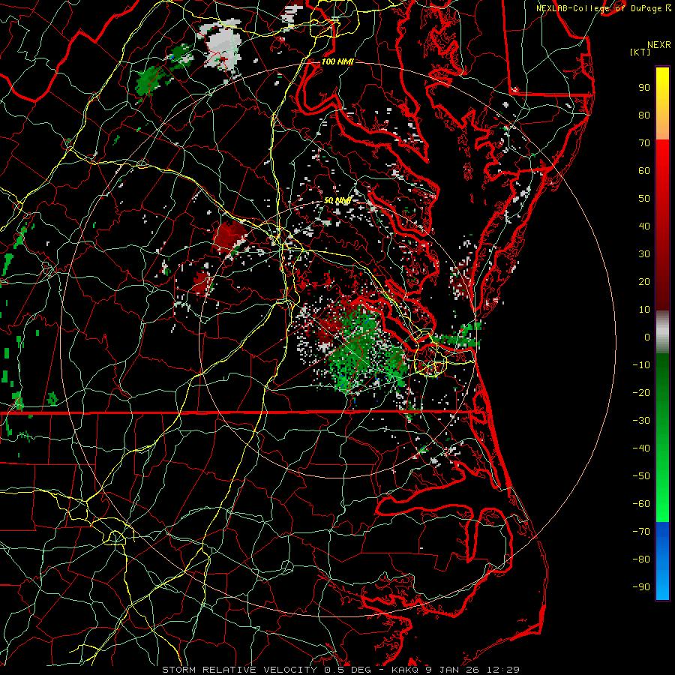The image size is (675, 675).
Task: Click the -80 value on velocity scale
Action: [x=641, y=559]
